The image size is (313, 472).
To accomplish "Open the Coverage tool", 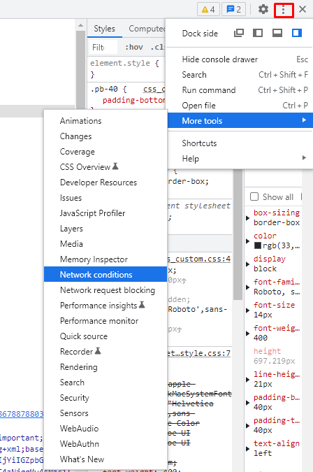I will point(105,152).
